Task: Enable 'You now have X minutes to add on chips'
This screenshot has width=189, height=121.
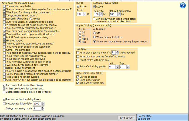Action: 4,62
